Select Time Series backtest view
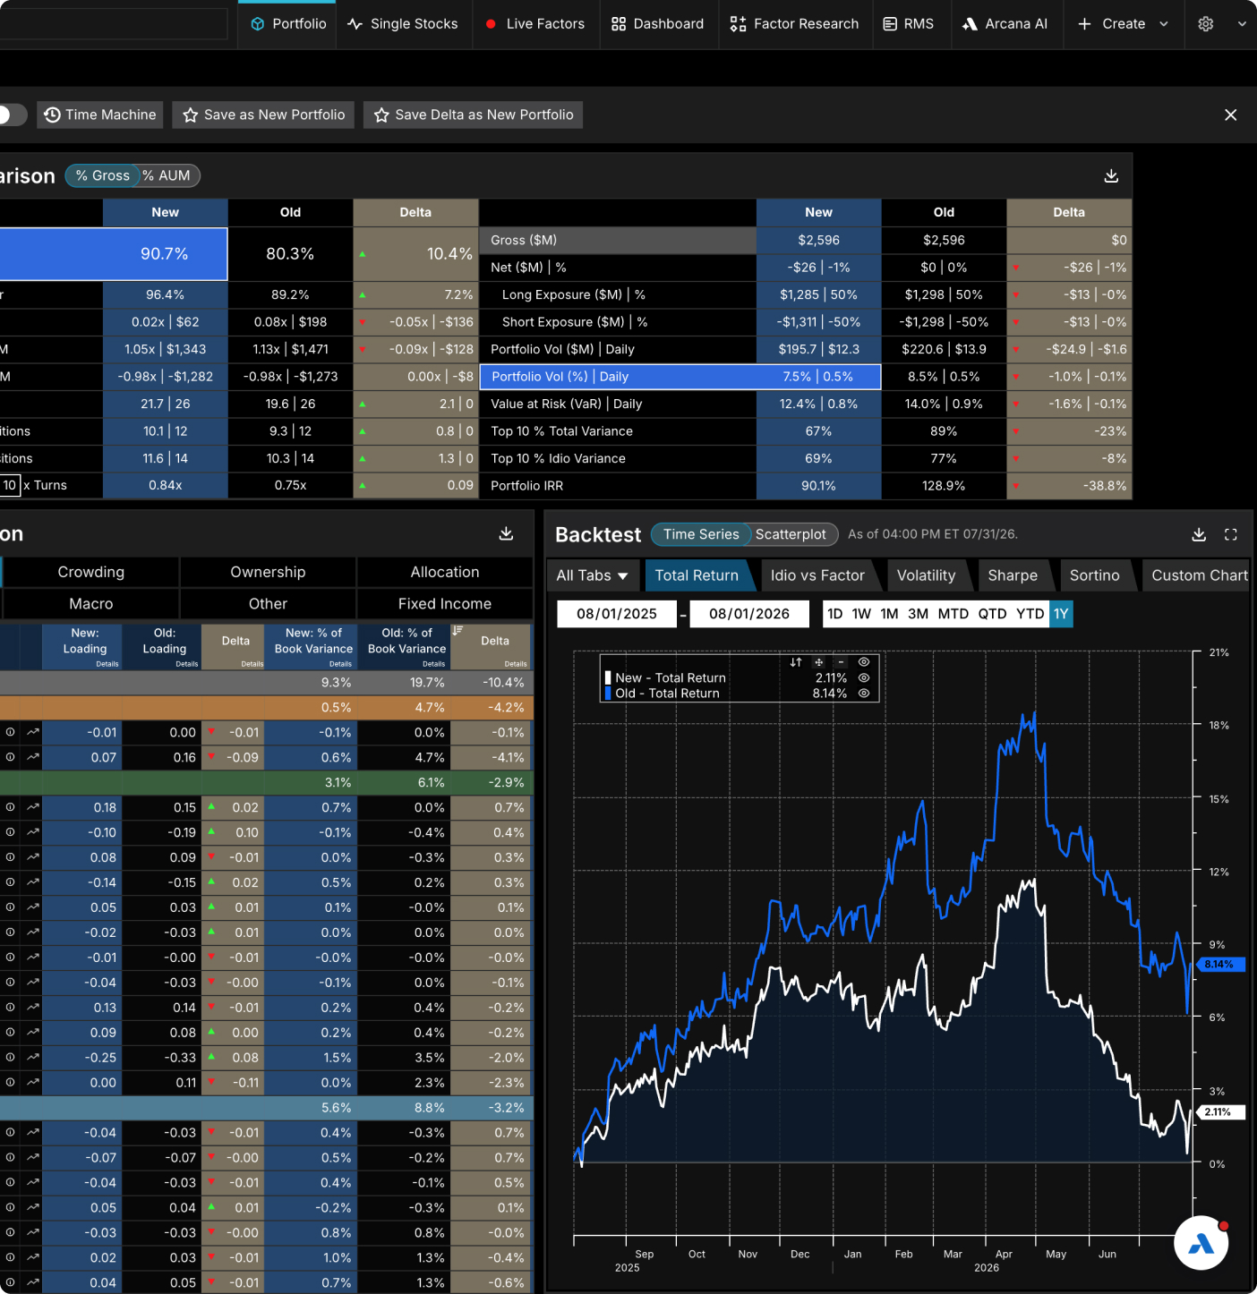The height and width of the screenshot is (1294, 1257). click(x=700, y=534)
